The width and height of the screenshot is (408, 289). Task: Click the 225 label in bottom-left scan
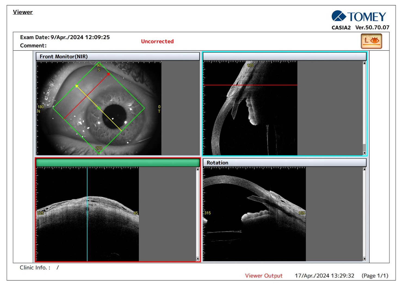point(40,213)
